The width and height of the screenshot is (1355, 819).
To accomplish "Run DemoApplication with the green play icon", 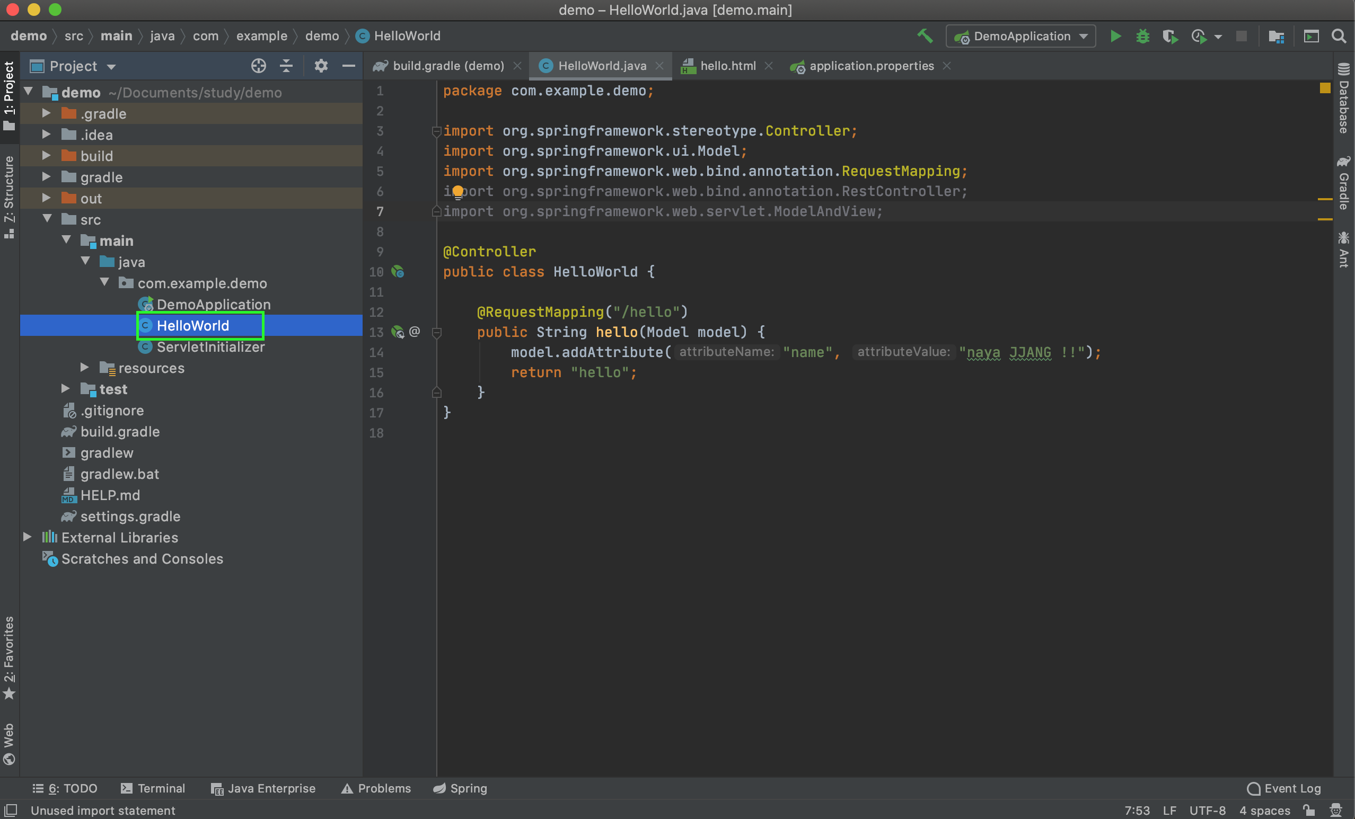I will click(x=1115, y=36).
